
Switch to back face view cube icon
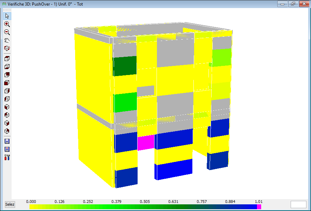point(7,75)
